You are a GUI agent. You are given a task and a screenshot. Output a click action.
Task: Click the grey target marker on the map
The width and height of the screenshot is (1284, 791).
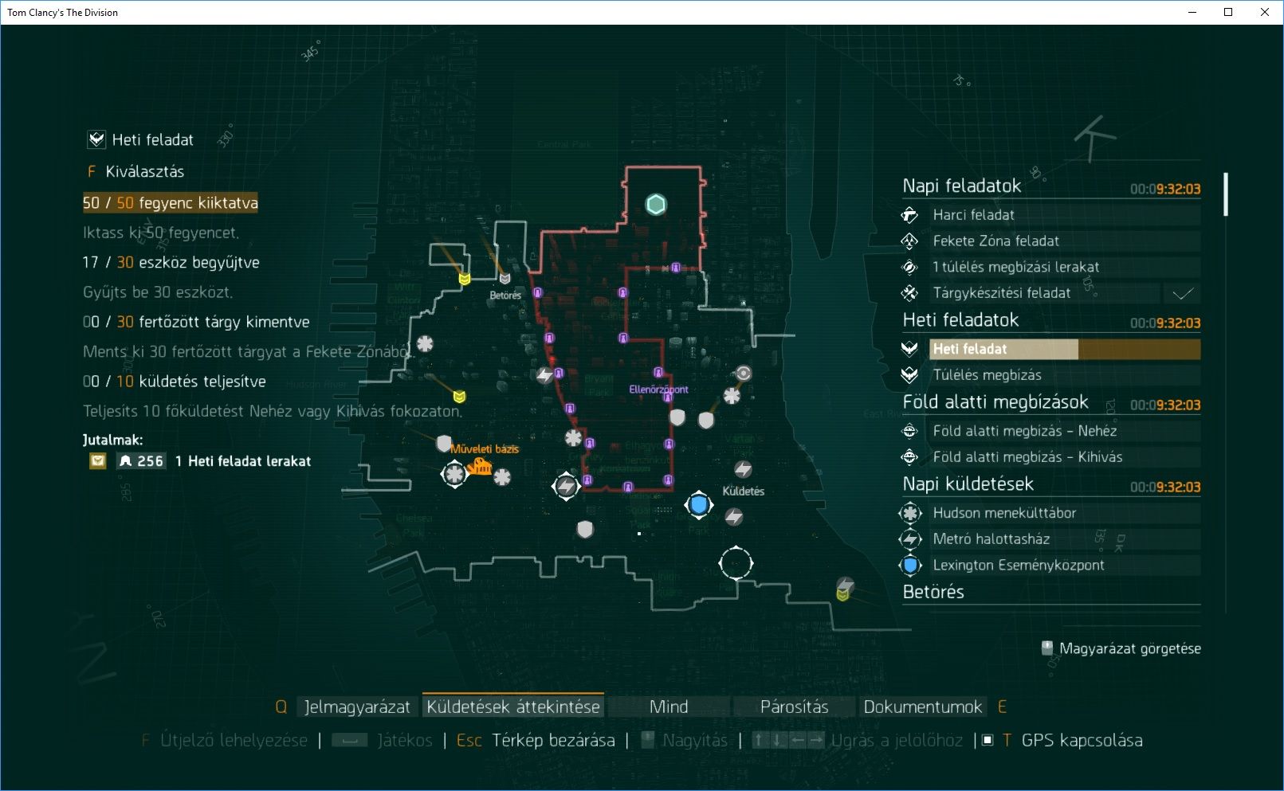pos(744,373)
